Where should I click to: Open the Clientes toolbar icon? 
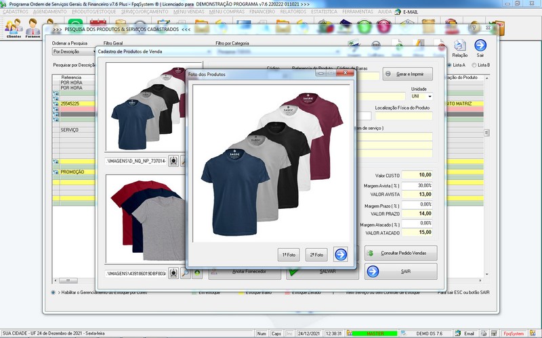[14, 28]
